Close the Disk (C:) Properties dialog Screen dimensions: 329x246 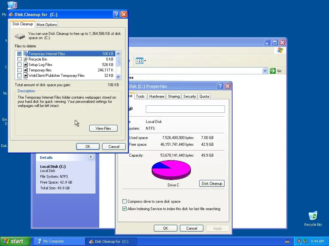point(228,86)
